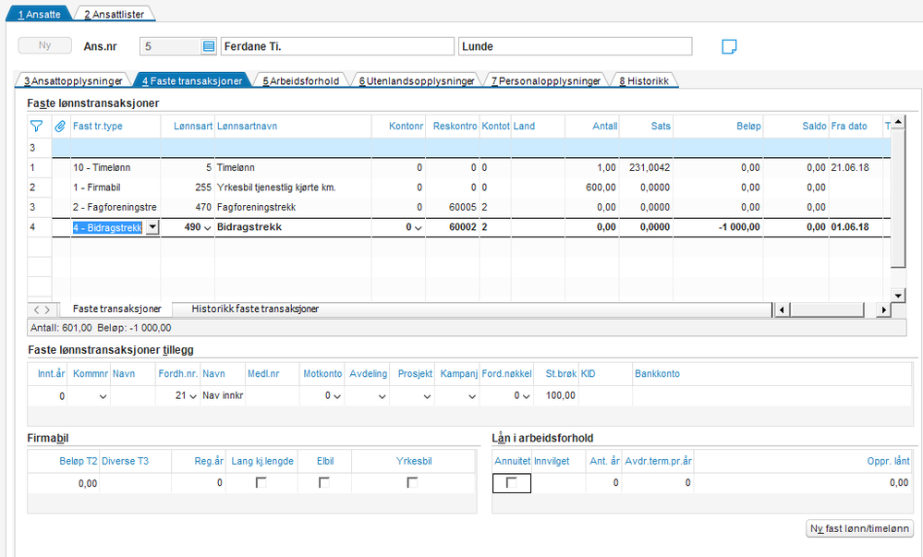Open the Arbeidsforhold tab
The width and height of the screenshot is (923, 557).
[x=301, y=80]
